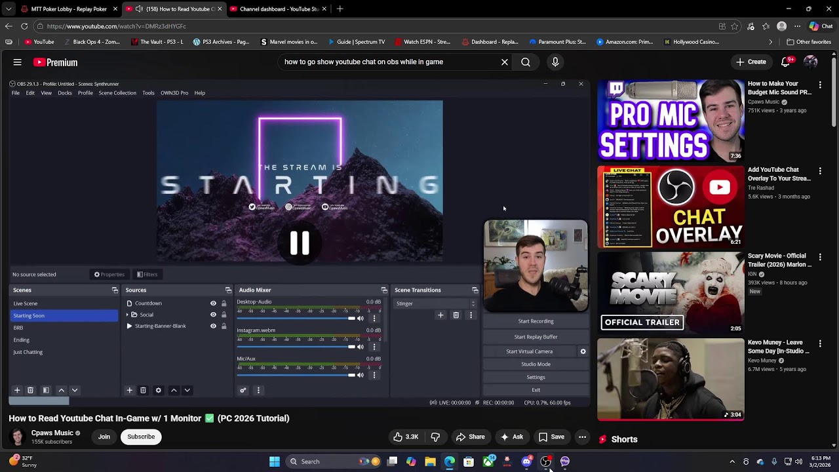The width and height of the screenshot is (839, 472).
Task: Go to YouTube Premium home via logo
Action: (56, 62)
